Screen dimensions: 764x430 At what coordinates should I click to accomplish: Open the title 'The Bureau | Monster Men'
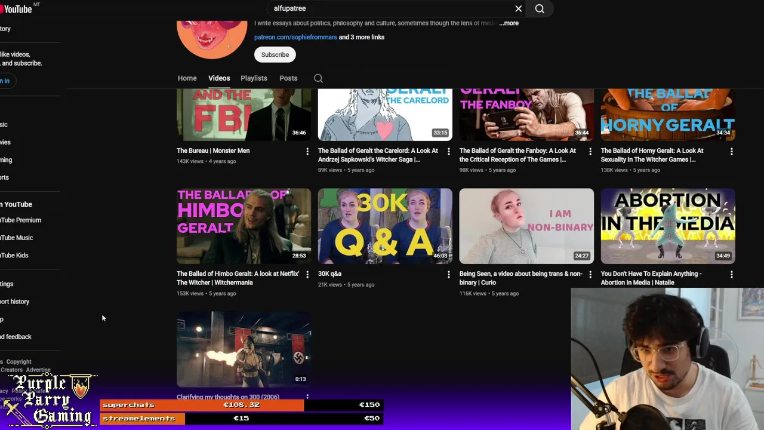(x=213, y=150)
